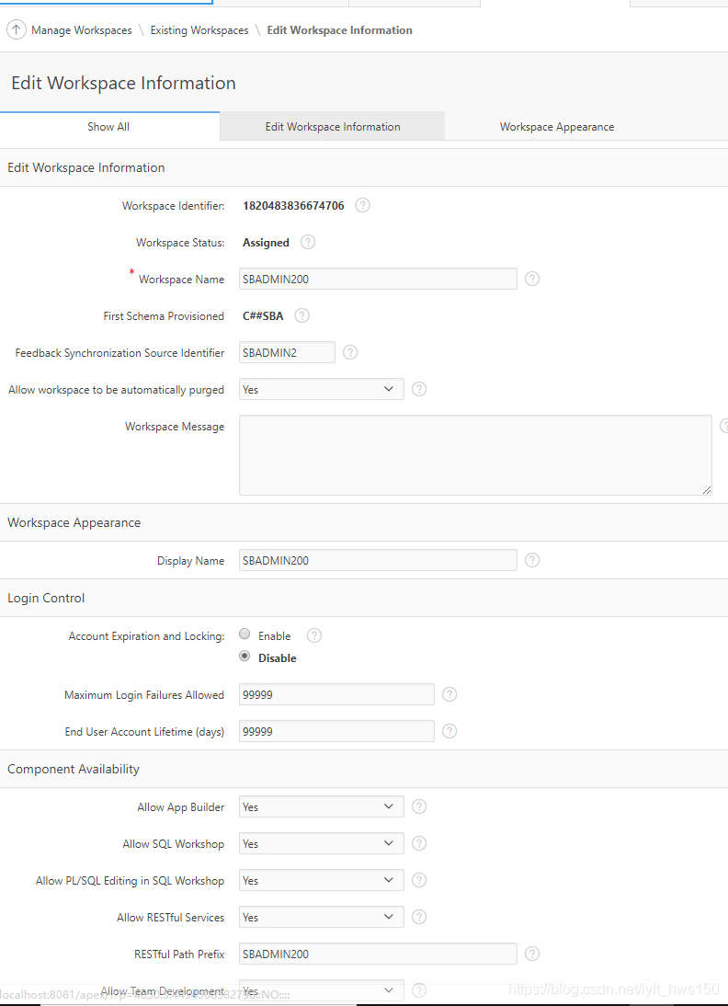This screenshot has height=1006, width=728.
Task: Click the up-arrow breadcrumb navigation icon
Action: pyautogui.click(x=17, y=30)
